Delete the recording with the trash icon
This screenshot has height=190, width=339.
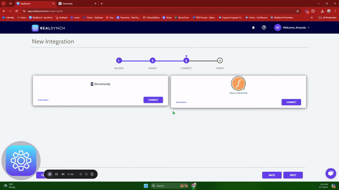click(x=92, y=174)
